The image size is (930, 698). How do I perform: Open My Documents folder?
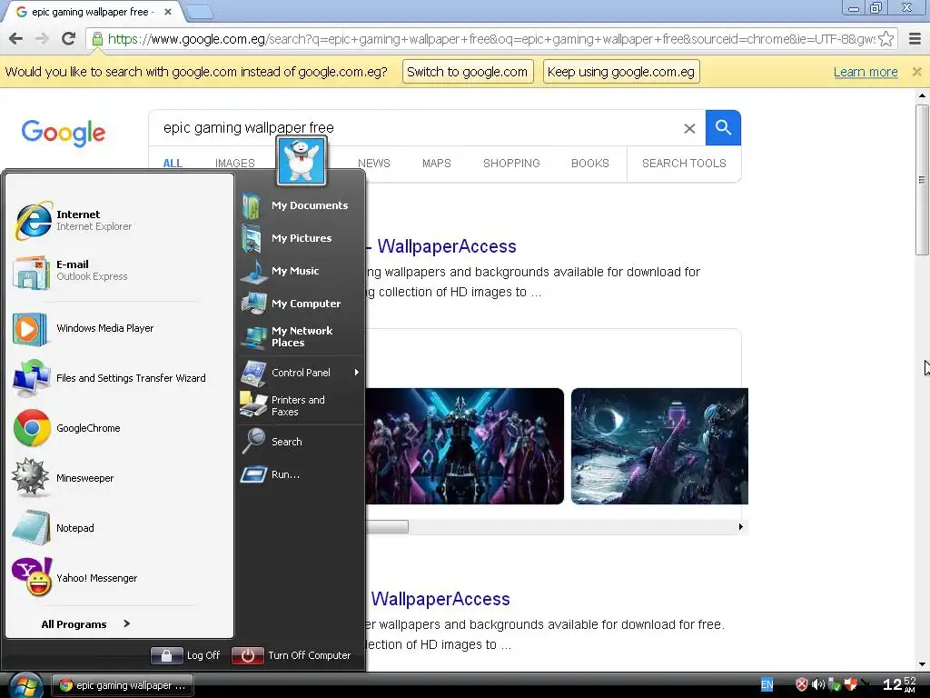(x=302, y=205)
